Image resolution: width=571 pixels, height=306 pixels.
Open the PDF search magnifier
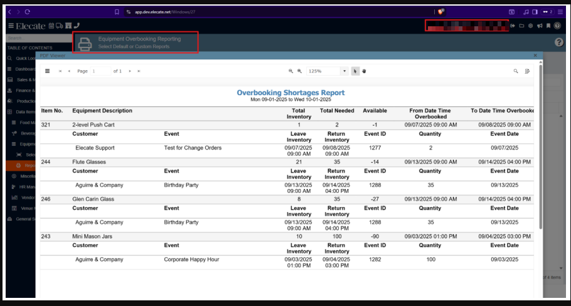tap(516, 71)
